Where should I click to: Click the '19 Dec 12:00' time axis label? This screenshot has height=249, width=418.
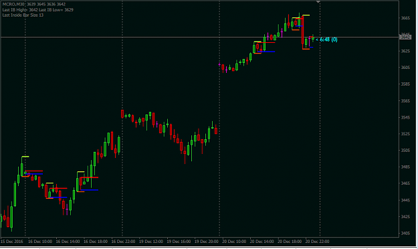[x=151, y=242]
